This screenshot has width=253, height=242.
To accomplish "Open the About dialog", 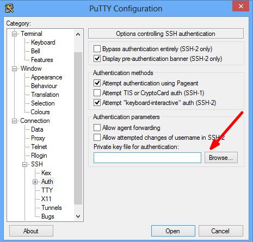I will (x=31, y=231).
